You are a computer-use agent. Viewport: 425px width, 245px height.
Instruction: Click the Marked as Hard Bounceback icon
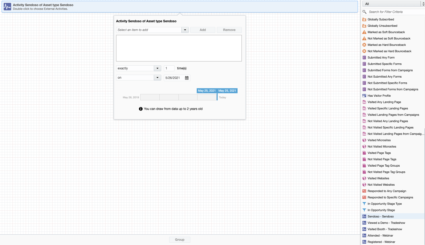click(364, 45)
